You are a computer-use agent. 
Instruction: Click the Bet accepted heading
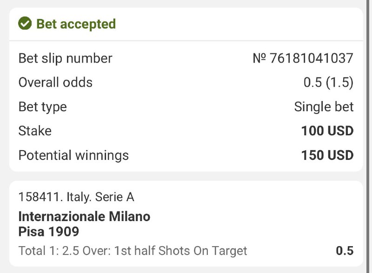[76, 24]
